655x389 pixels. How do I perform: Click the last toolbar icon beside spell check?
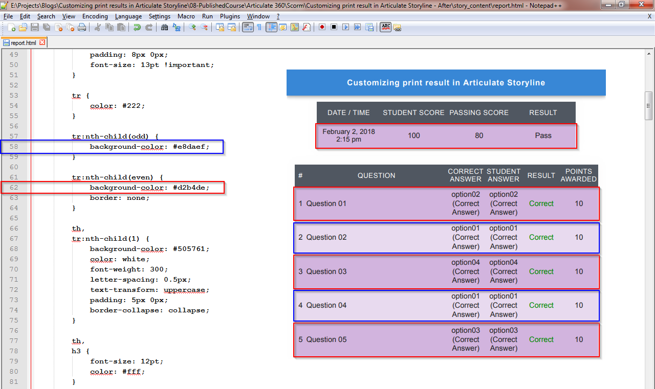tap(397, 27)
